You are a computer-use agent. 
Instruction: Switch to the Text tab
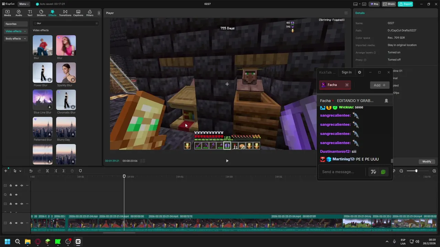30,13
